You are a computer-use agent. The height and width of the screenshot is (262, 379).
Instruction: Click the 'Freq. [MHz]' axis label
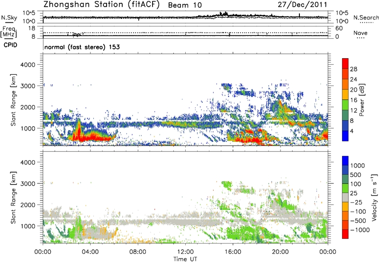[9, 32]
